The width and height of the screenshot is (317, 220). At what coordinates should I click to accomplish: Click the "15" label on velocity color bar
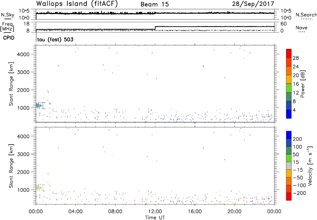coord(296,162)
